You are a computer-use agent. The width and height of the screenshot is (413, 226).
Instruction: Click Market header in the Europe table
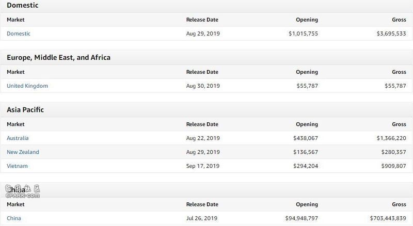coord(15,72)
